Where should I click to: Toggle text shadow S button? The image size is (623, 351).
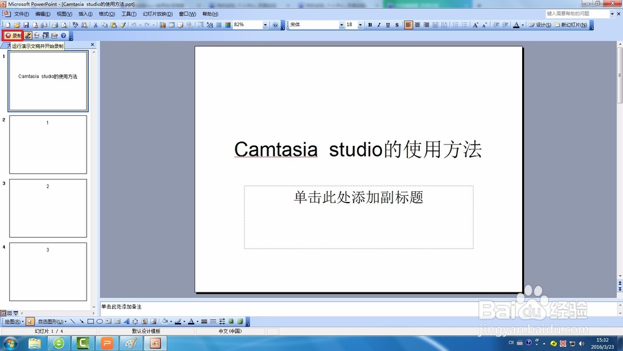coord(397,25)
